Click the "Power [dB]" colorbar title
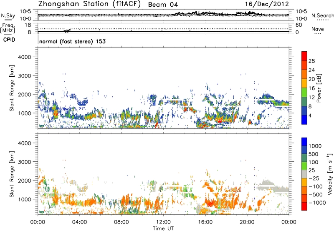 319,88
